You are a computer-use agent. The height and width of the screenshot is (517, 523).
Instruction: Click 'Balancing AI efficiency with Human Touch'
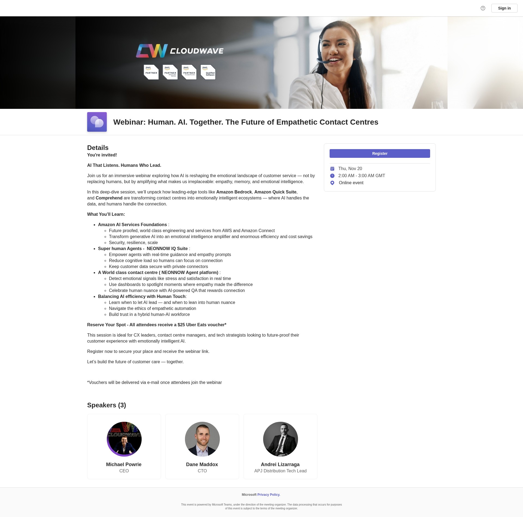tap(142, 297)
